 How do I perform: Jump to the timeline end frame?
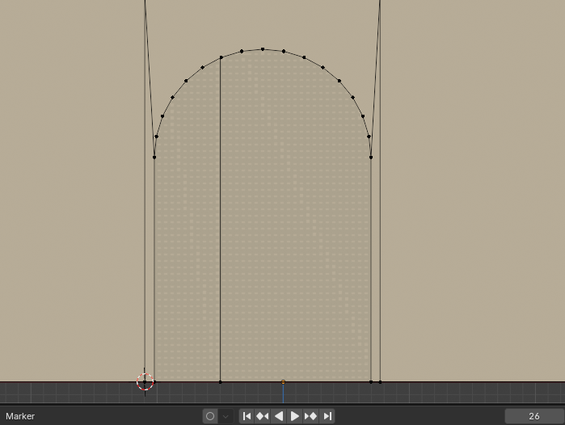tap(327, 416)
